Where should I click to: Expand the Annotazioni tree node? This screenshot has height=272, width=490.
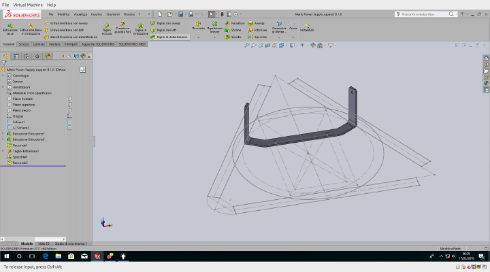pyautogui.click(x=3, y=87)
